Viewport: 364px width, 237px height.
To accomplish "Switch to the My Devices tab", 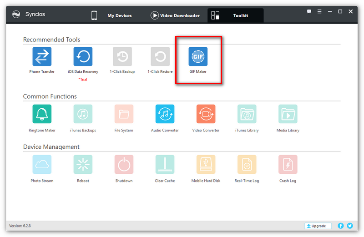I will click(111, 15).
